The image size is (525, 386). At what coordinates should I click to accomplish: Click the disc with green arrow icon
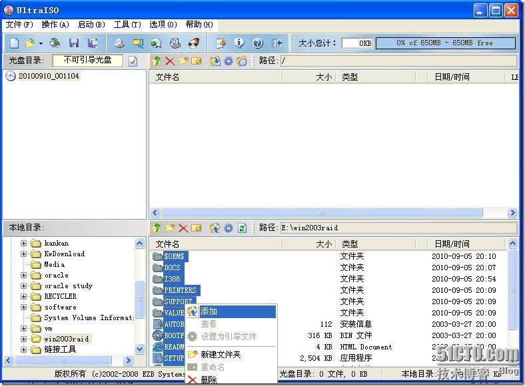point(157,43)
